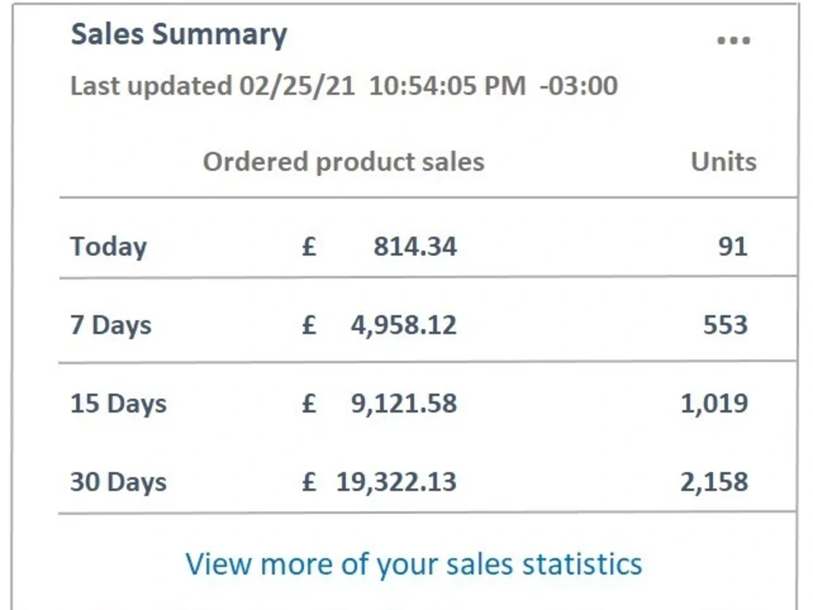This screenshot has height=610, width=813.
Task: Click Today's units value 91
Action: coord(733,246)
